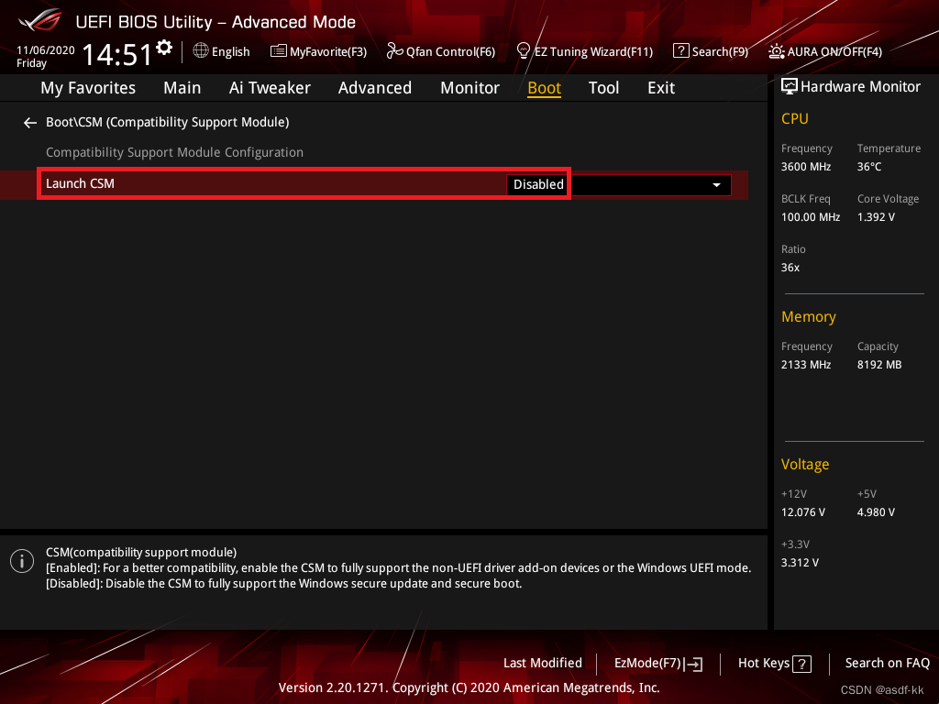Viewport: 939px width, 704px height.
Task: Click the Launch CSM row label
Action: [81, 183]
